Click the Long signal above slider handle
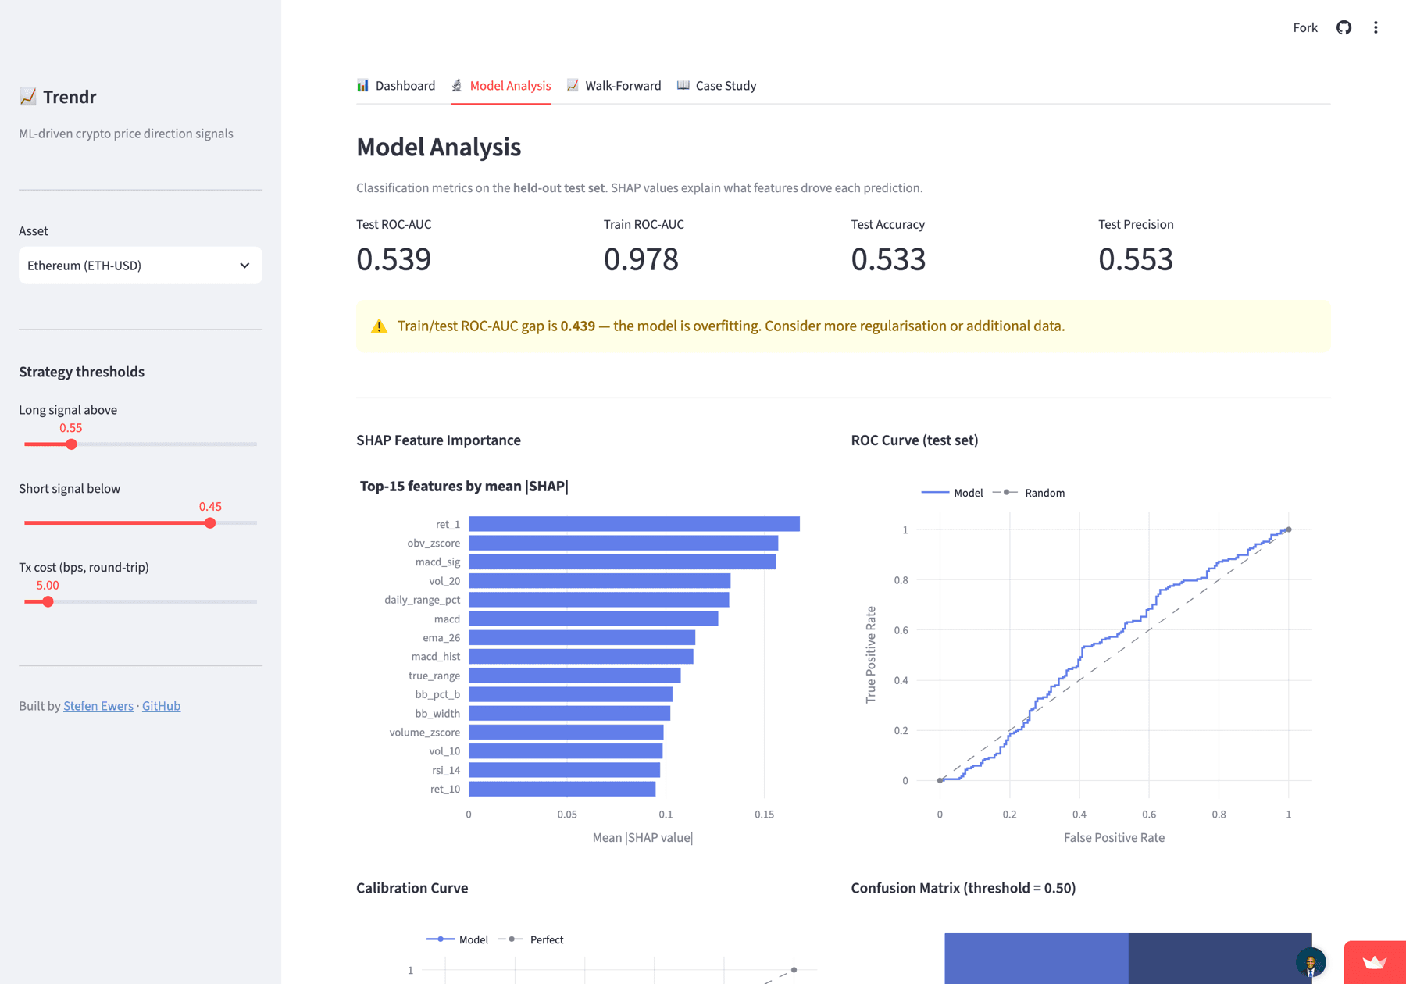This screenshot has height=984, width=1406. point(71,444)
